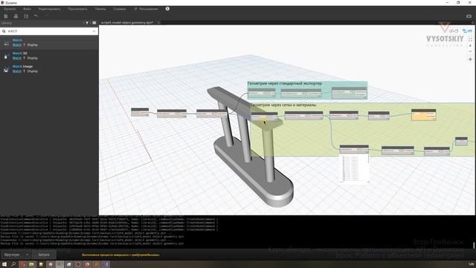Click the Windows taskbar search icon

coord(13,264)
